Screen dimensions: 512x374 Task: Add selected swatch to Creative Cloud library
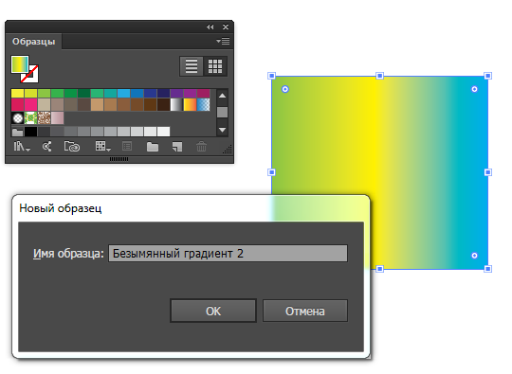(72, 147)
